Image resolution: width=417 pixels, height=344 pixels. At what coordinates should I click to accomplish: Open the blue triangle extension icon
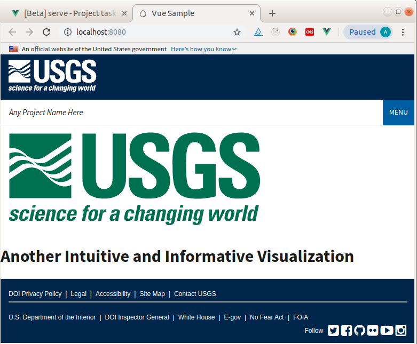(258, 32)
